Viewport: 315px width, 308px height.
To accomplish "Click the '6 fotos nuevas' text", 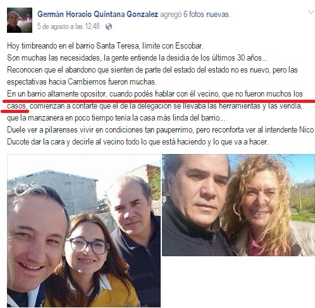I will point(206,15).
